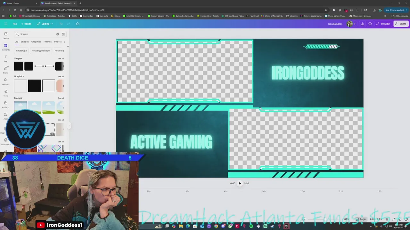
Task: Select the All tab in elements
Action: tap(17, 42)
